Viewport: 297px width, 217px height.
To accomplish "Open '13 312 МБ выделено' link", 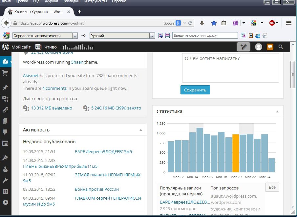I will coord(52,108).
